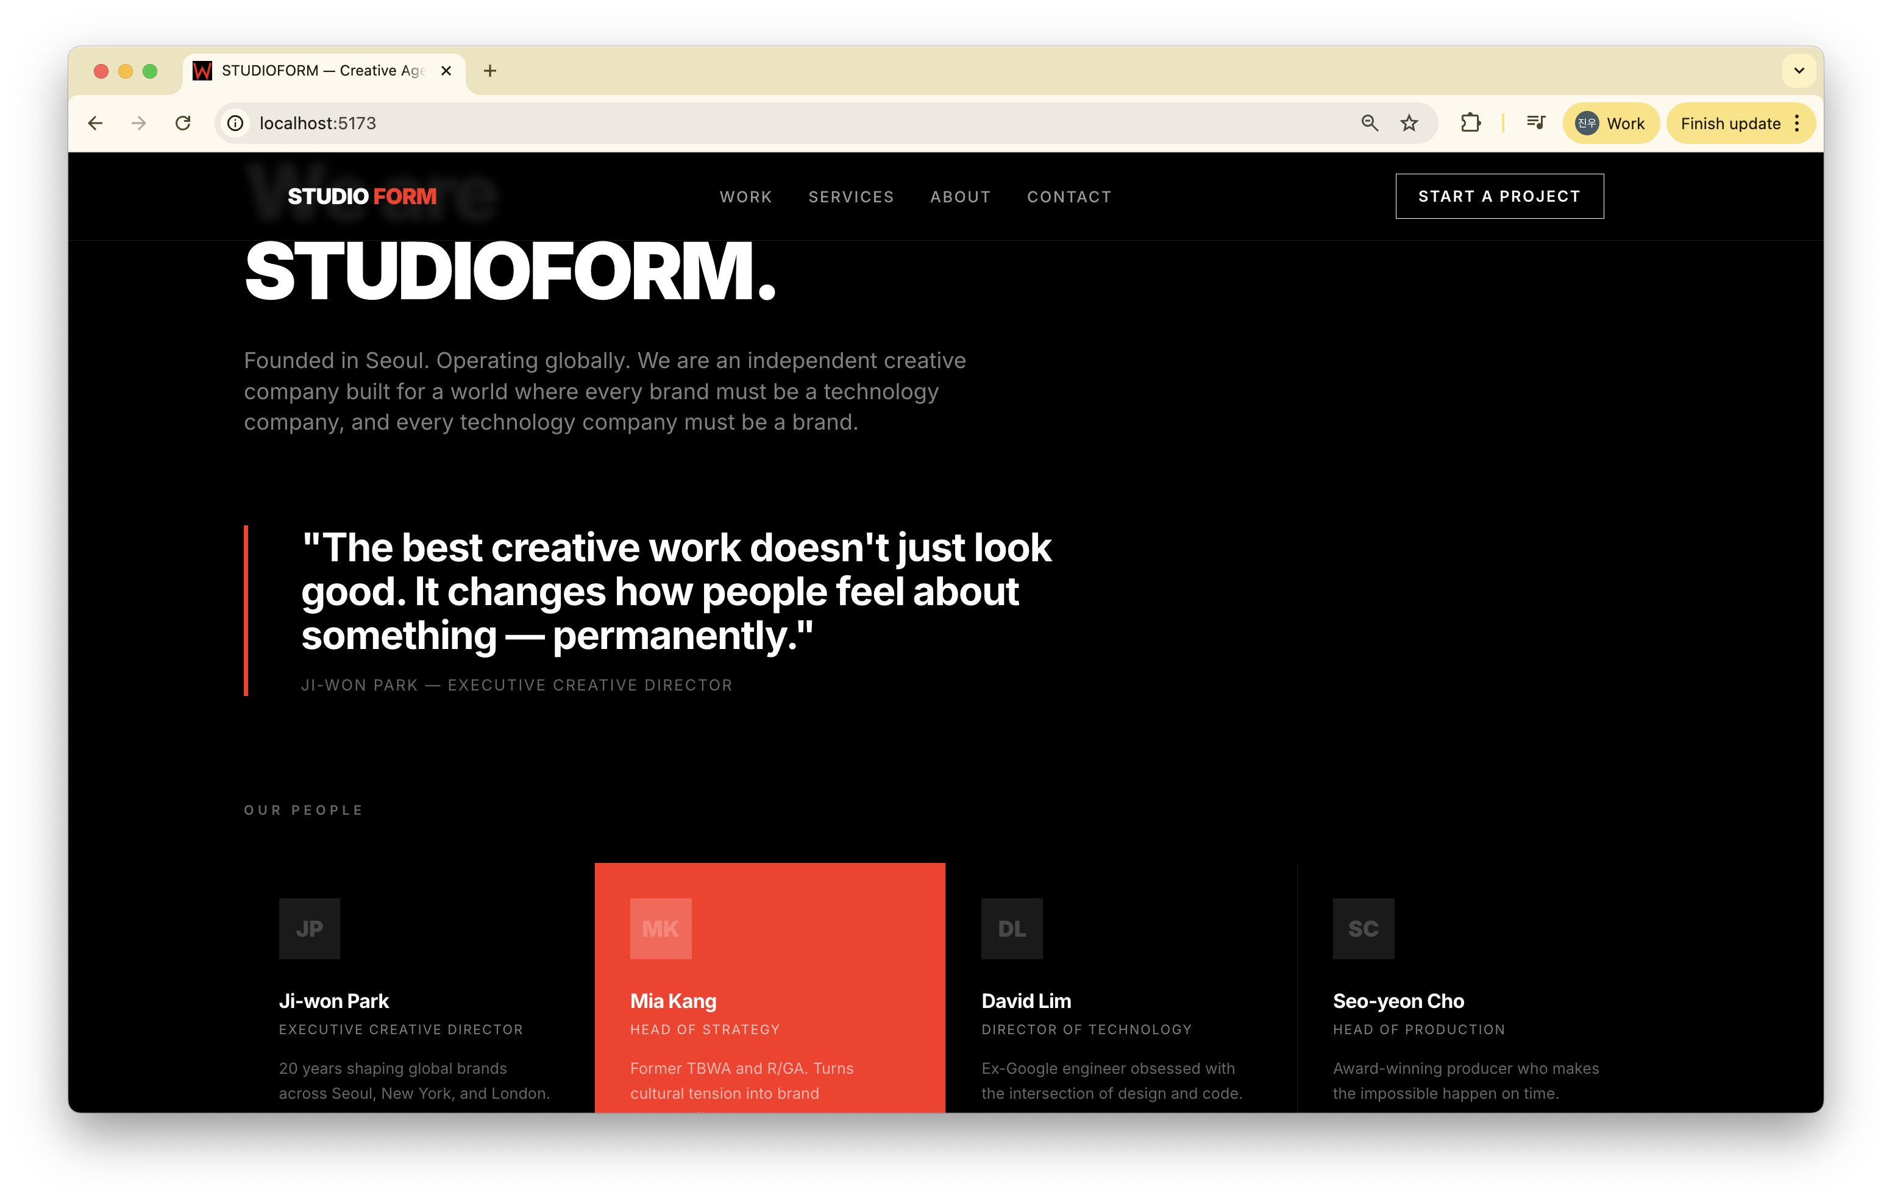
Task: Go to the Services nav item
Action: (851, 197)
